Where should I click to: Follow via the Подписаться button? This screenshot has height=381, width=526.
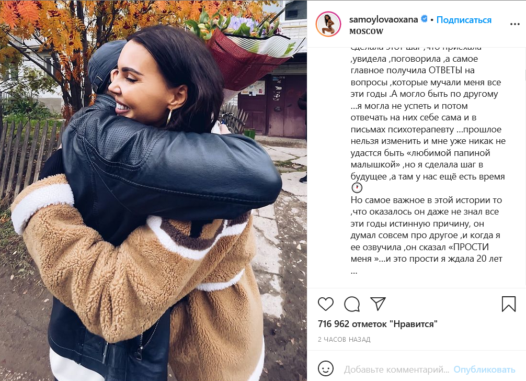[x=464, y=20]
